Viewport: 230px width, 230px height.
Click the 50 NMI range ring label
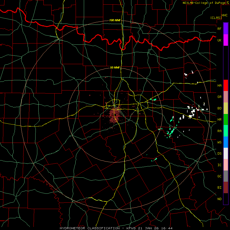pyautogui.click(x=115, y=67)
